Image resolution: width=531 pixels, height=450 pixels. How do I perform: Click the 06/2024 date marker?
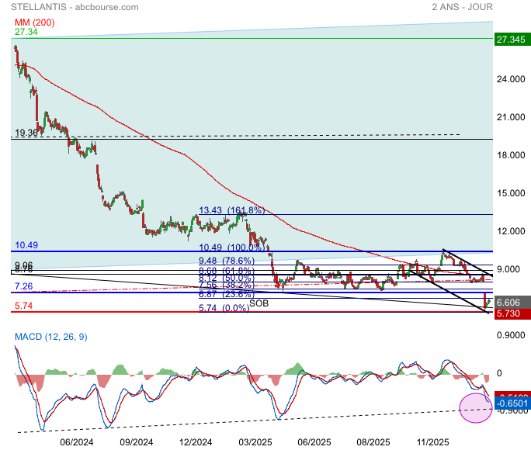(x=76, y=441)
